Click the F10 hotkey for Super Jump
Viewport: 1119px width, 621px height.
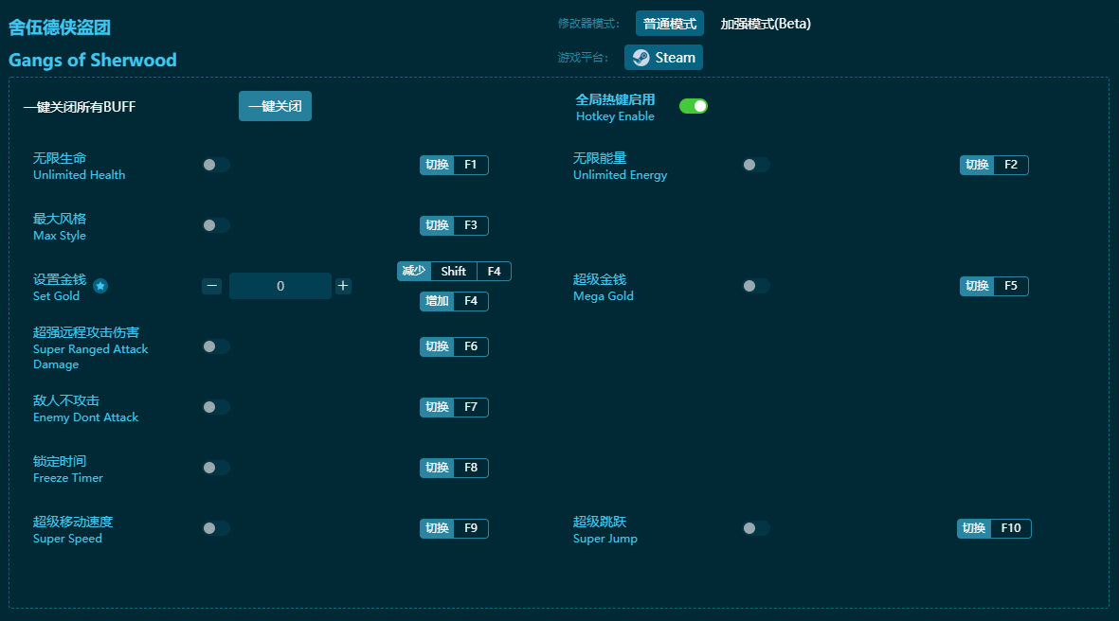tap(1010, 528)
